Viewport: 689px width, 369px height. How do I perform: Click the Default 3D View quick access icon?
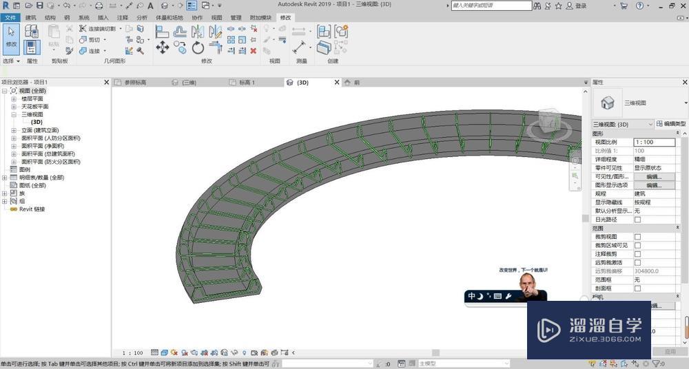click(165, 6)
